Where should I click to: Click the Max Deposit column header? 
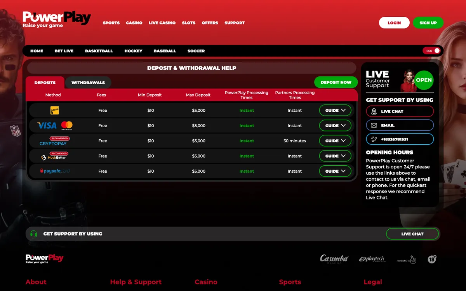pos(198,95)
